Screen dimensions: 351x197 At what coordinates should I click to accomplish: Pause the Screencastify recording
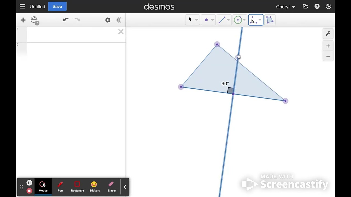tap(29, 183)
